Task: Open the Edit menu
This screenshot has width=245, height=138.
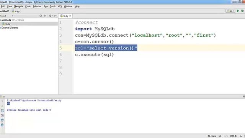Action: (x=3, y=6)
